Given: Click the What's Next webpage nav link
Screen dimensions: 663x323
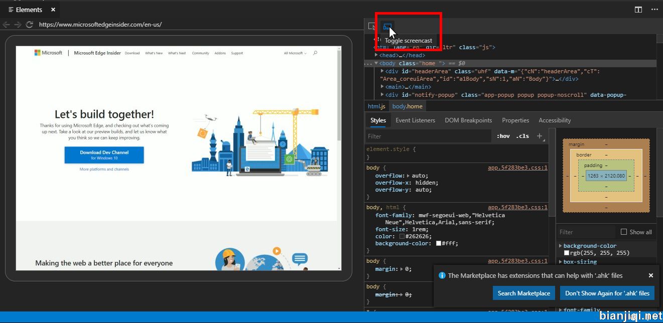Looking at the screenshot, I should coord(177,53).
